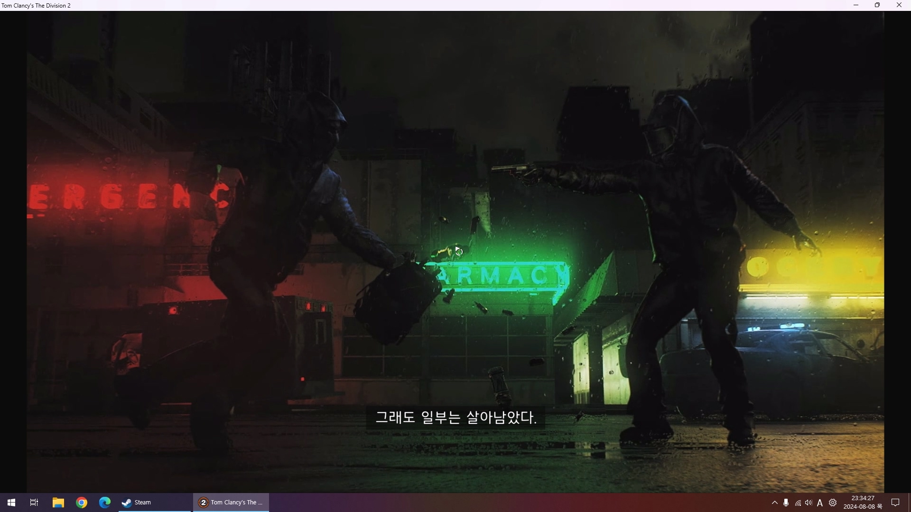Select the Tom Clancy's The Division taskbar button
Viewport: 911px width, 512px height.
231,503
